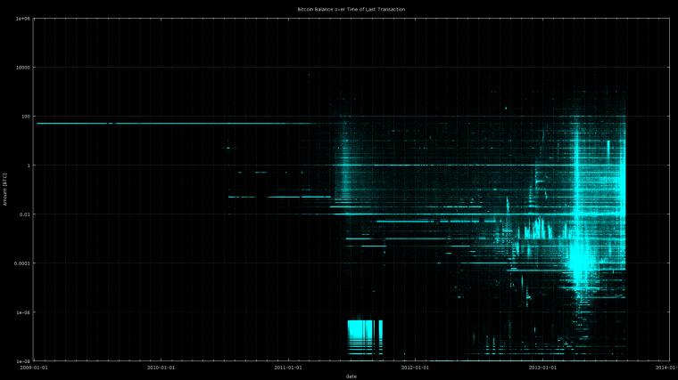Select the 2013-01-01 date axis label
Screen dimensions: 678x380
542,368
